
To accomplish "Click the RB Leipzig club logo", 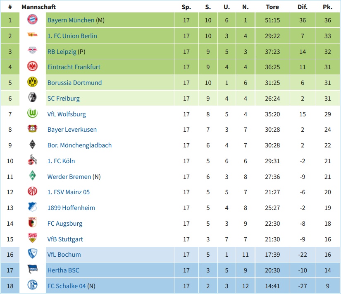I will pos(32,51).
